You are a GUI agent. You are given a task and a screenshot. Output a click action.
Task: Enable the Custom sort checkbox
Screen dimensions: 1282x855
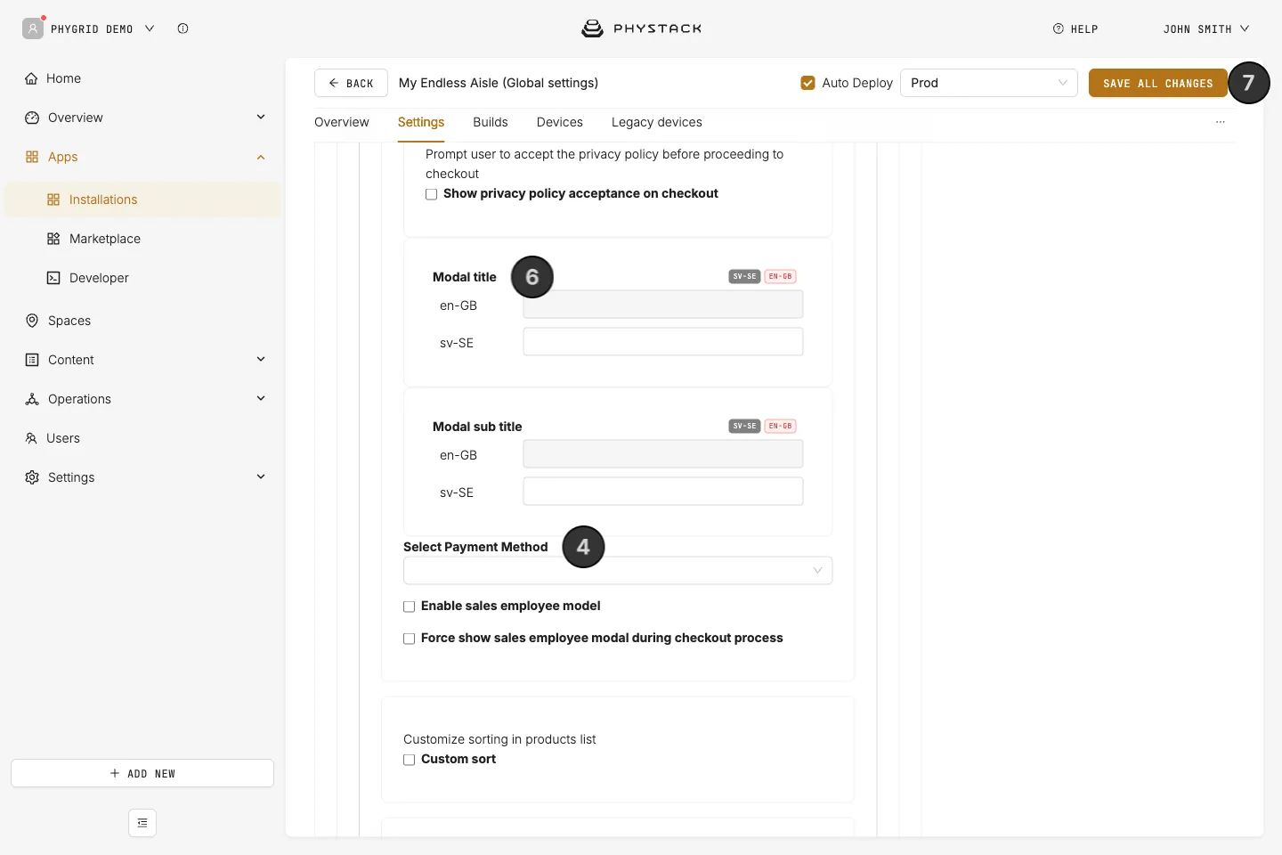[409, 760]
